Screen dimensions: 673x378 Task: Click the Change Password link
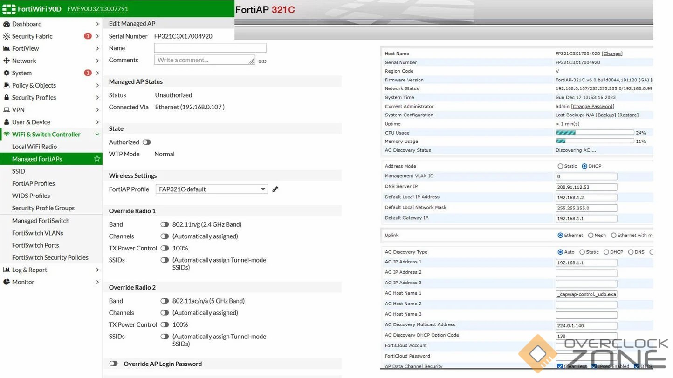point(592,107)
